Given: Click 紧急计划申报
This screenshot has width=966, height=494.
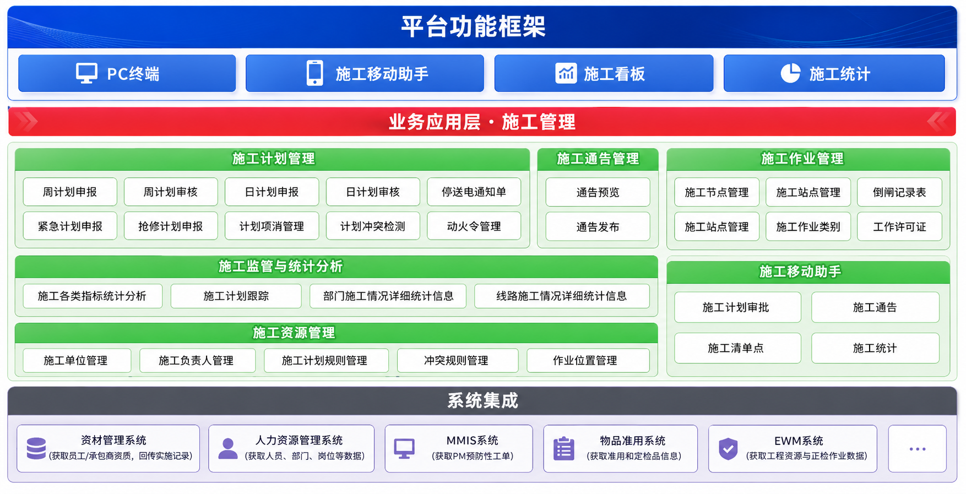Looking at the screenshot, I should [x=70, y=226].
